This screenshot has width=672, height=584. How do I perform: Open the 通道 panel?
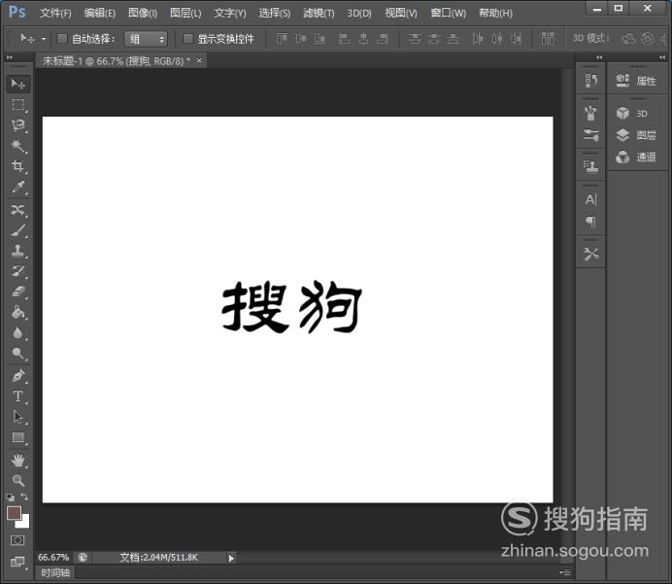(636, 157)
